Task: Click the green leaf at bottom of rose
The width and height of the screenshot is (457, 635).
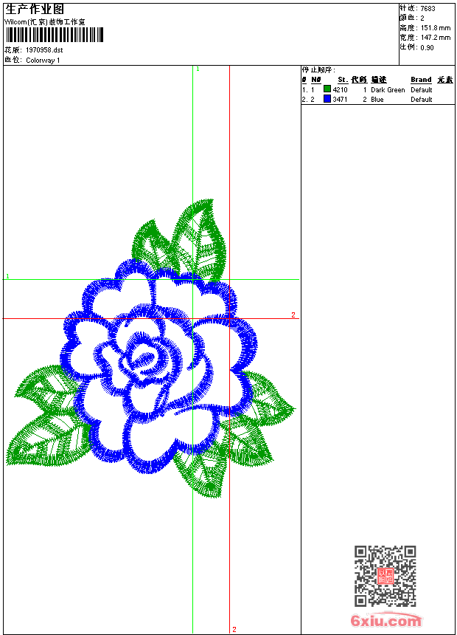Action: (x=203, y=469)
